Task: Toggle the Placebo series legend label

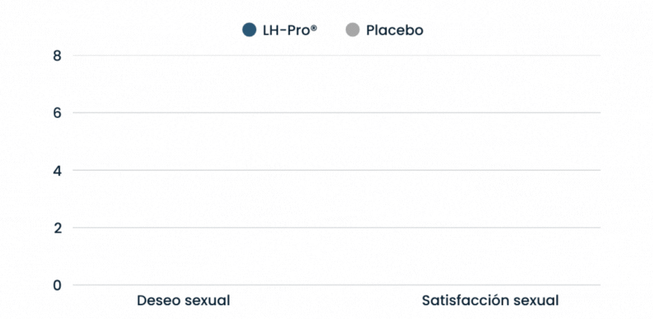Action: [394, 30]
